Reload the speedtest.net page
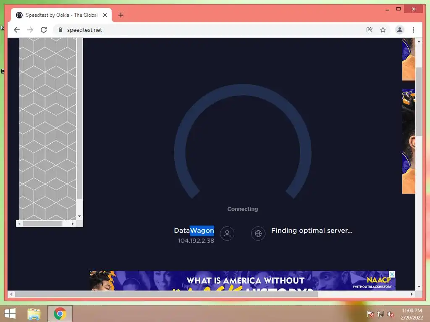The width and height of the screenshot is (430, 322). point(44,30)
